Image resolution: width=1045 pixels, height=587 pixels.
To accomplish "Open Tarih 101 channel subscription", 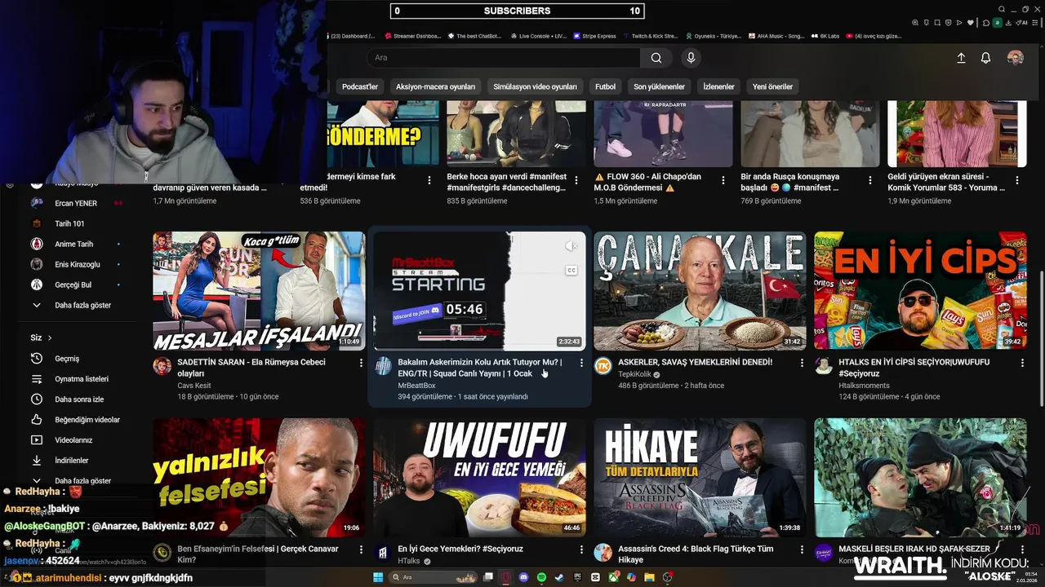I will 78,223.
